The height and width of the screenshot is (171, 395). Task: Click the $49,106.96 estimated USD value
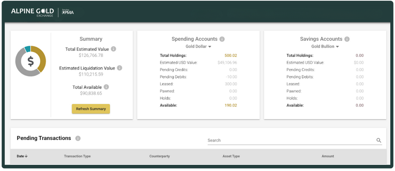pos(227,63)
